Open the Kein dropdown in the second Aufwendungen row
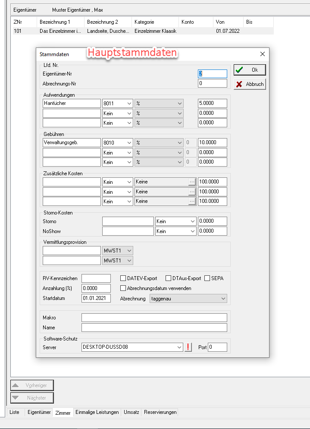Image resolution: width=310 pixels, height=429 pixels. click(118, 113)
